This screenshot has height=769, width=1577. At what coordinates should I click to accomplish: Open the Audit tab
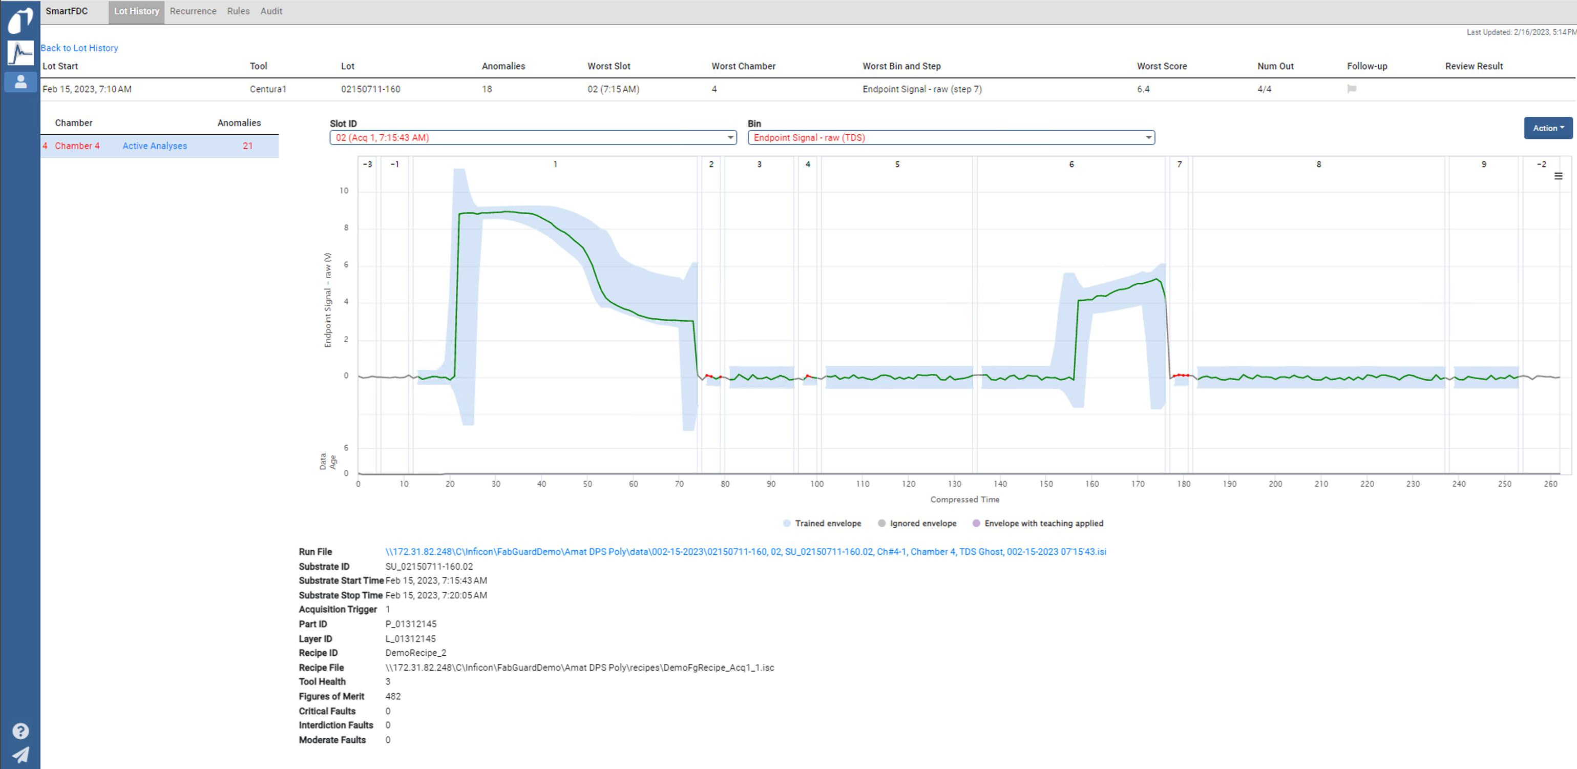click(x=271, y=11)
